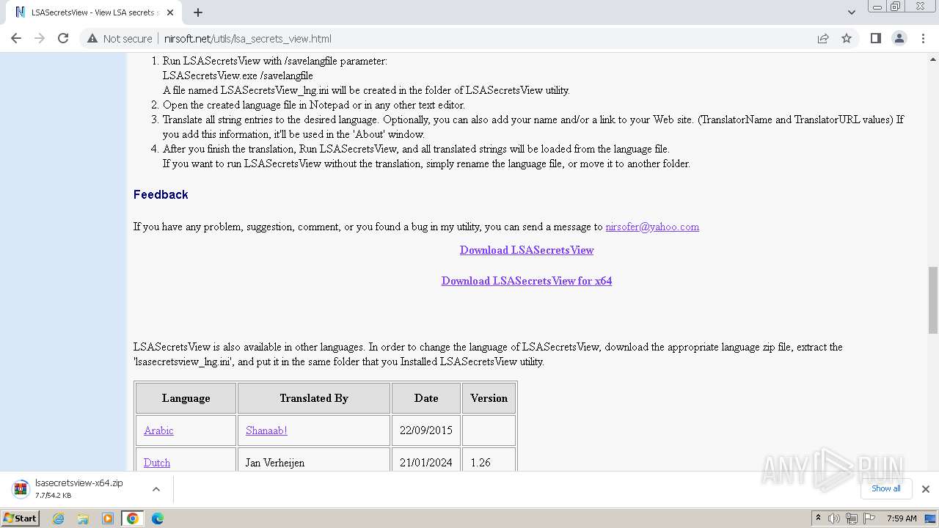Click Download LSASecretsView link

click(x=527, y=250)
